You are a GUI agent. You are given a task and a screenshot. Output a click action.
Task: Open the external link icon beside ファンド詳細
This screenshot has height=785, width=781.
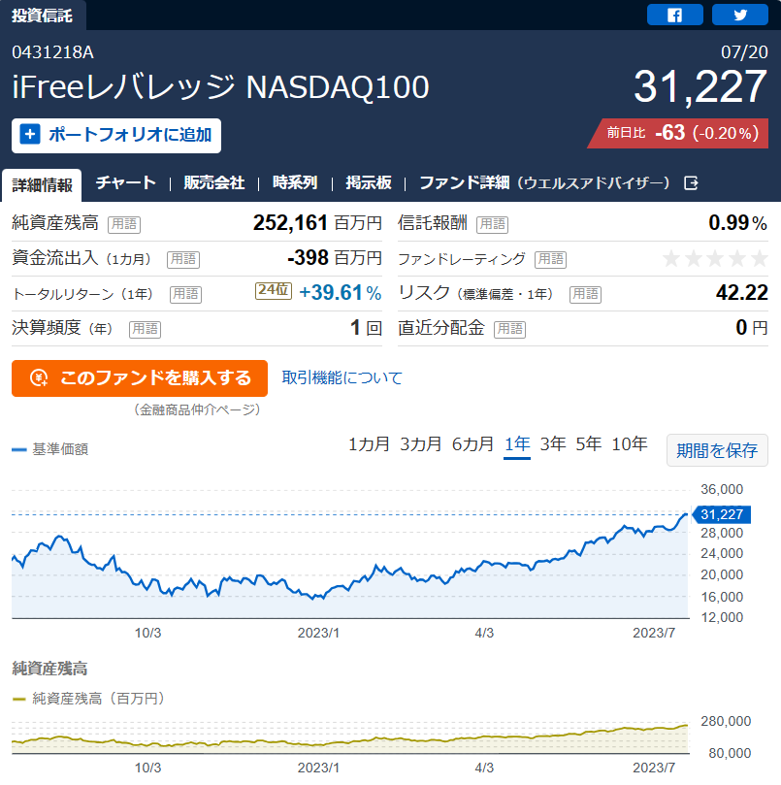691,182
